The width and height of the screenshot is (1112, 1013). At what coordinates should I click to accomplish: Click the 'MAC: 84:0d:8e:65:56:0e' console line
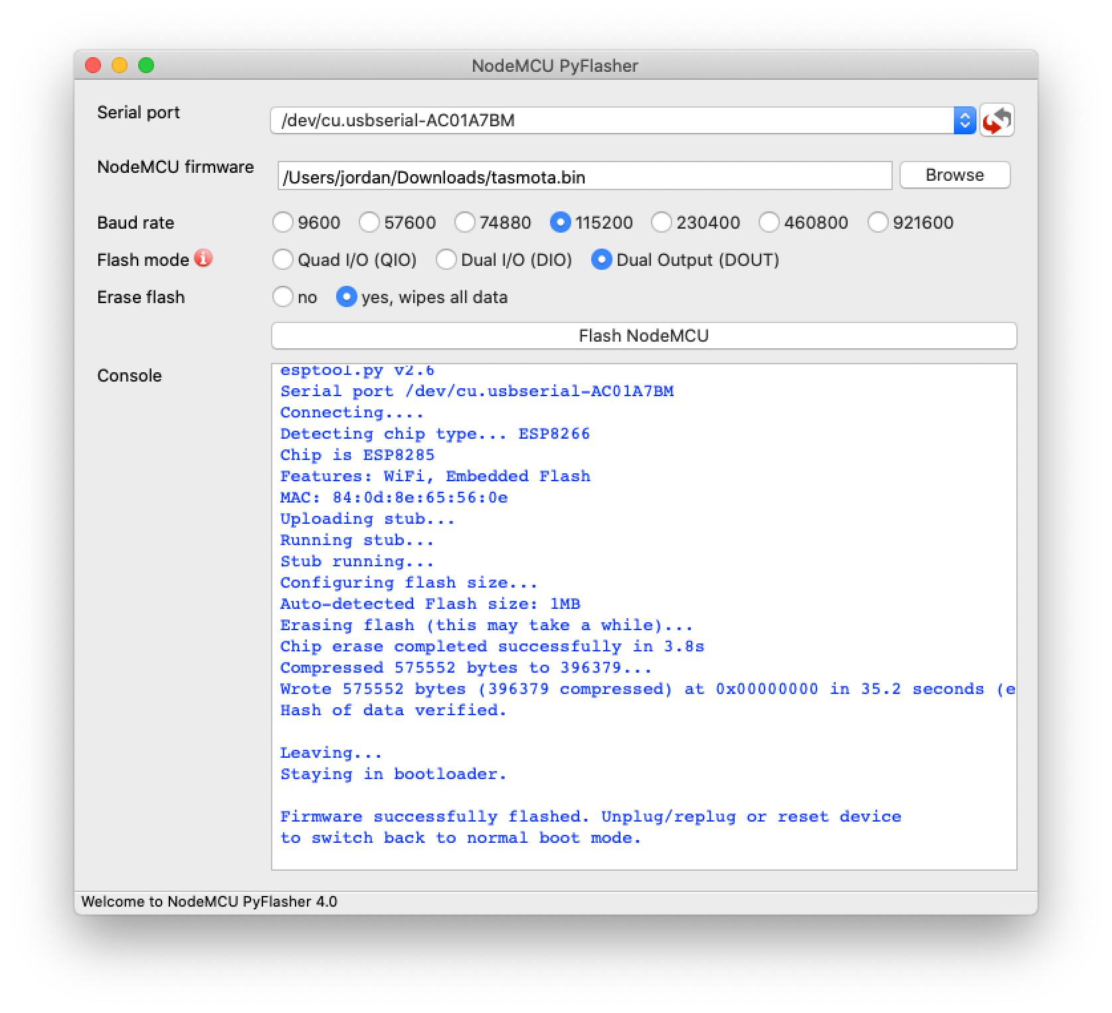[x=394, y=497]
